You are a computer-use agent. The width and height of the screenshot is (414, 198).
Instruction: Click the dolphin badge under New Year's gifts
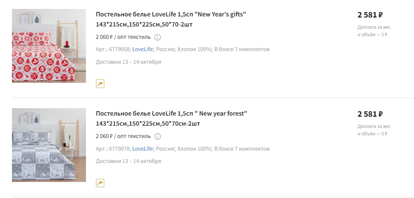(x=100, y=84)
